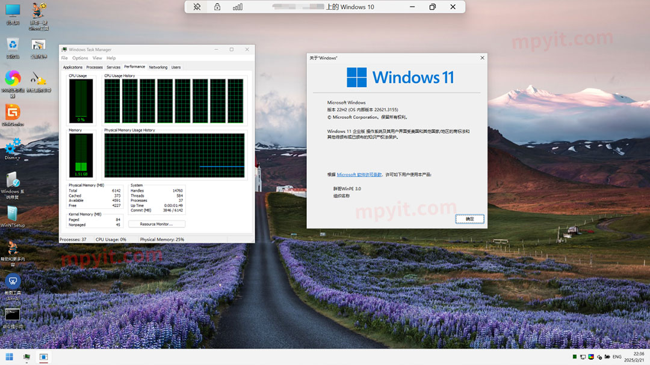The width and height of the screenshot is (650, 365).
Task: Open the Microsoft software license terms link
Action: coord(359,175)
